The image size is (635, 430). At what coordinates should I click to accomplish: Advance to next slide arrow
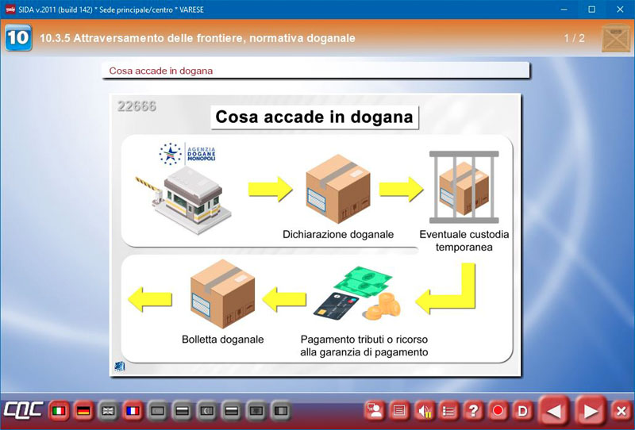pyautogui.click(x=591, y=411)
